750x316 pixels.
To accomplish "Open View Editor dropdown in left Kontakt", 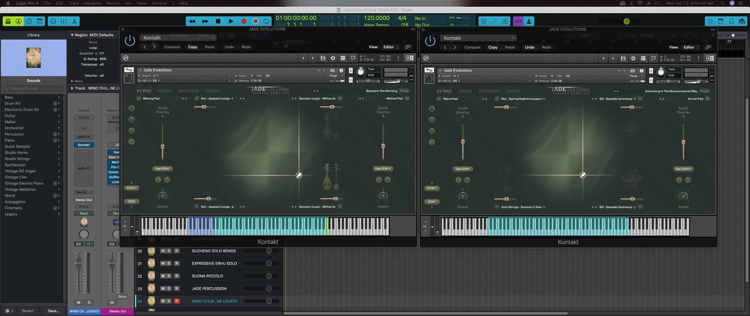I will pos(391,47).
